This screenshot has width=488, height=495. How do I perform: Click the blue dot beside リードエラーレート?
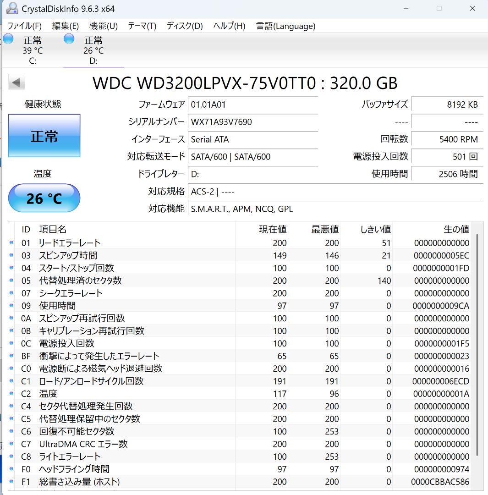click(11, 243)
